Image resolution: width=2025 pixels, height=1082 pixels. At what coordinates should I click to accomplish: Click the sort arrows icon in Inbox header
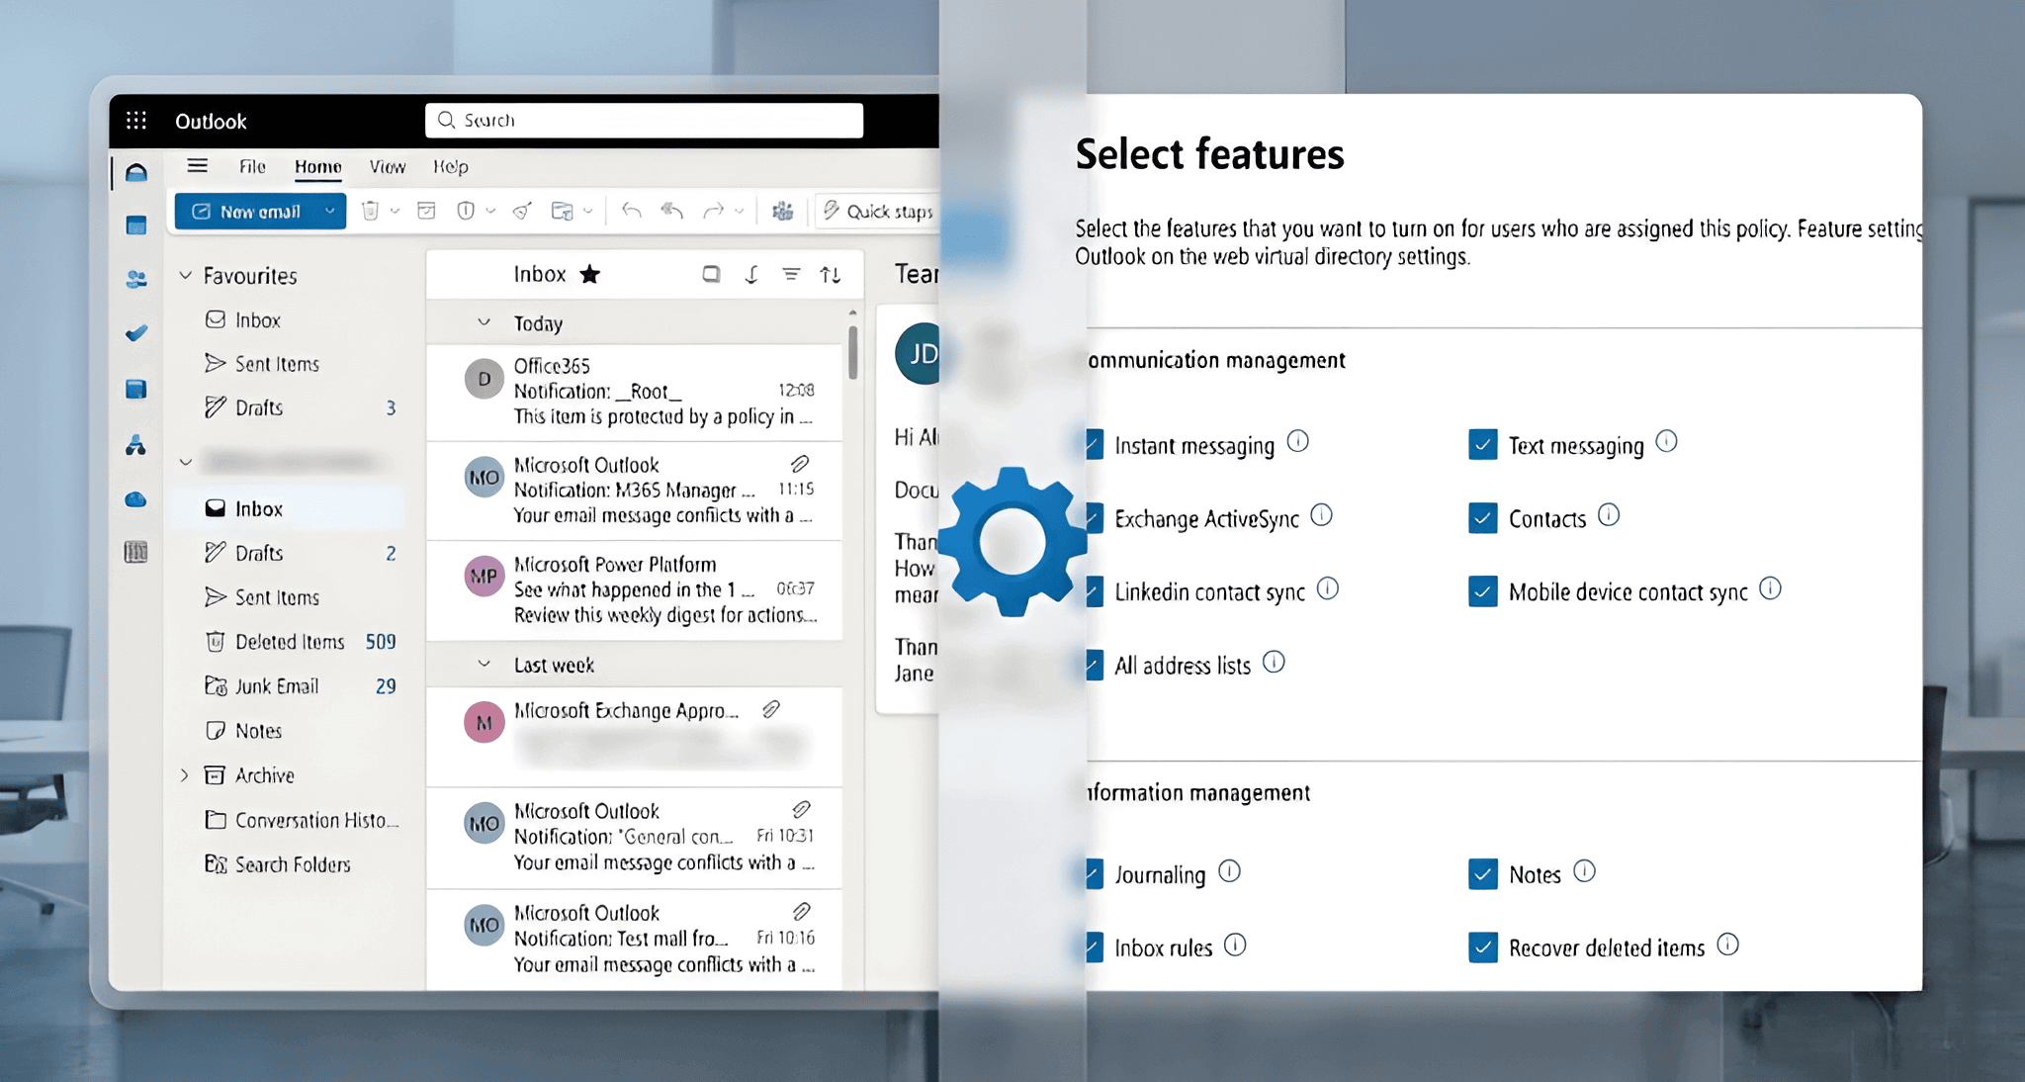click(x=831, y=275)
